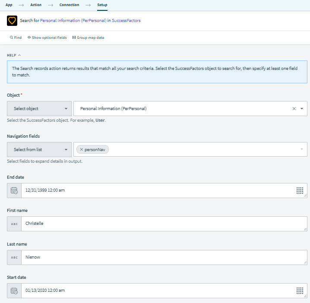310x303 pixels.
Task: Toggle Group map data
Action: point(88,38)
